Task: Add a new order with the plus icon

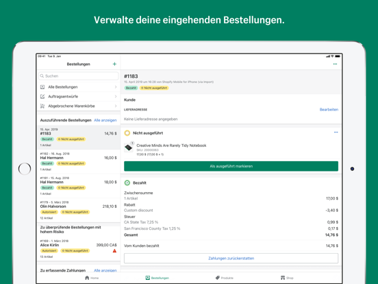Action: (114, 64)
